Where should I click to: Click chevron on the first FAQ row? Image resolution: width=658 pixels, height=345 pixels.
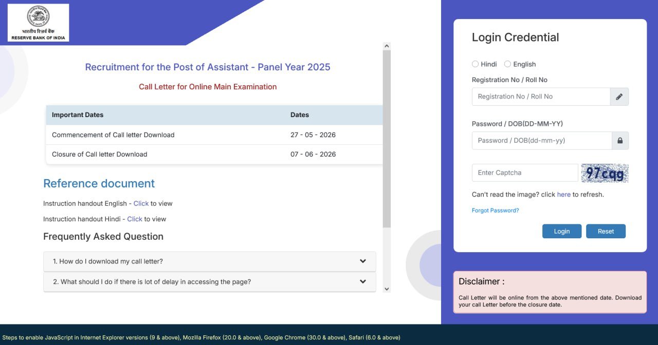pyautogui.click(x=363, y=261)
